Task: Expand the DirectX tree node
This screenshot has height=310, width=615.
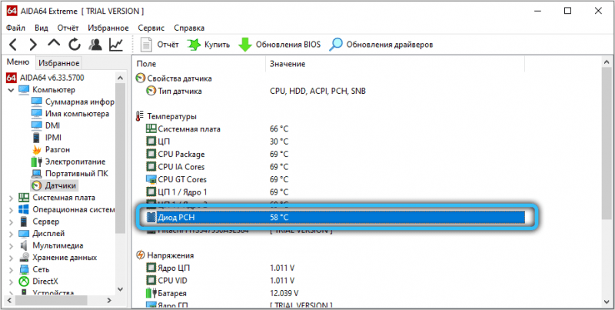Action: point(11,282)
